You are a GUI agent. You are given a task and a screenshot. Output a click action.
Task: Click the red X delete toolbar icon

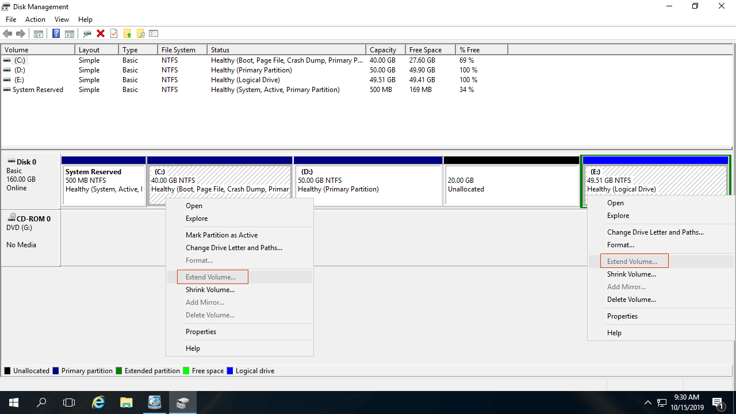pos(101,34)
